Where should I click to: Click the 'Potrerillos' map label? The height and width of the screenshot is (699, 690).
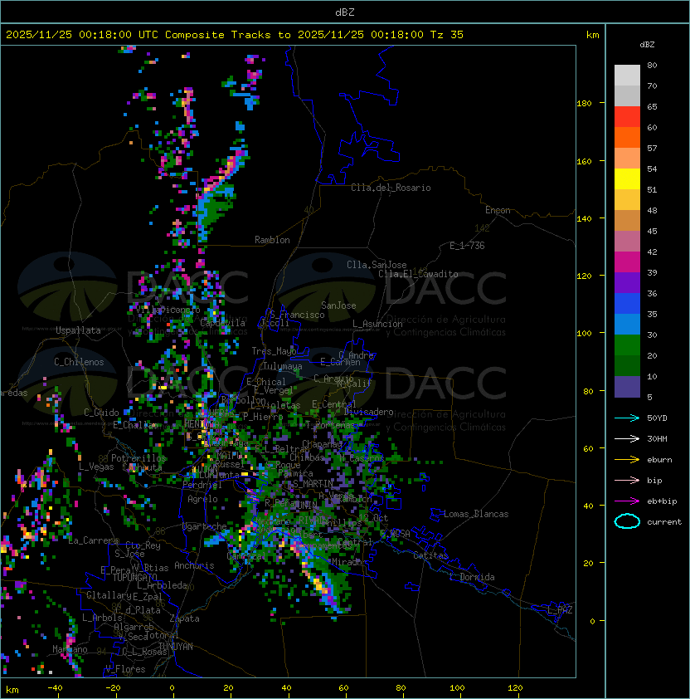[138, 458]
